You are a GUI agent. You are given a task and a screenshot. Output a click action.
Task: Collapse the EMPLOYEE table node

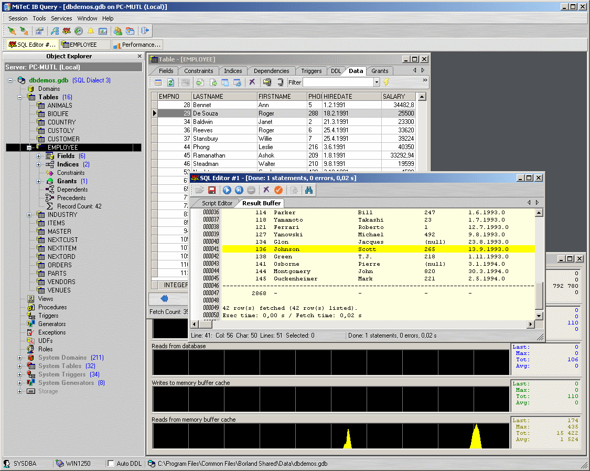[x=29, y=148]
